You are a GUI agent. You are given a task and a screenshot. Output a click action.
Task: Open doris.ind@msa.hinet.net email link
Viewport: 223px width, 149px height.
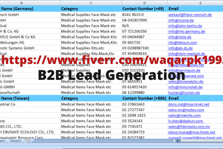[x=189, y=104]
